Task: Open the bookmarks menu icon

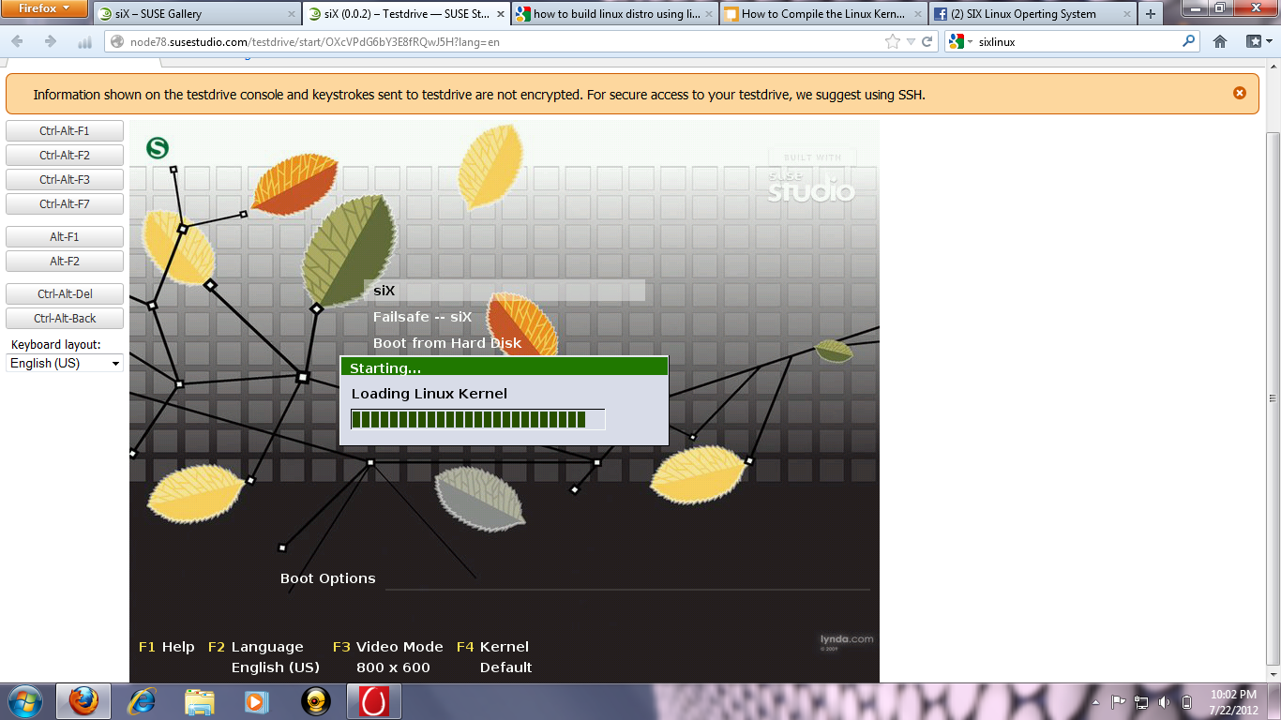Action: [1259, 41]
